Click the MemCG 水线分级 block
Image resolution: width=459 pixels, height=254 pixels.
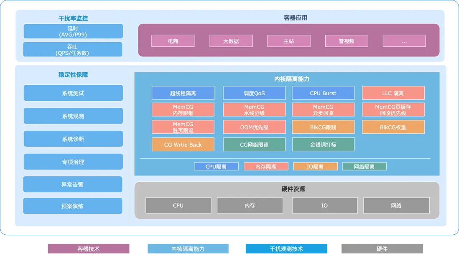tap(254, 109)
